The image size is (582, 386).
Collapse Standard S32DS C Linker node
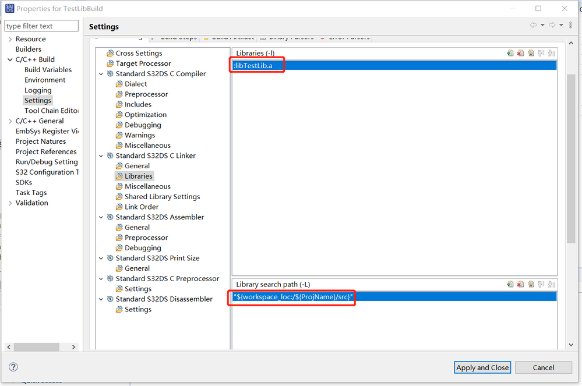101,155
